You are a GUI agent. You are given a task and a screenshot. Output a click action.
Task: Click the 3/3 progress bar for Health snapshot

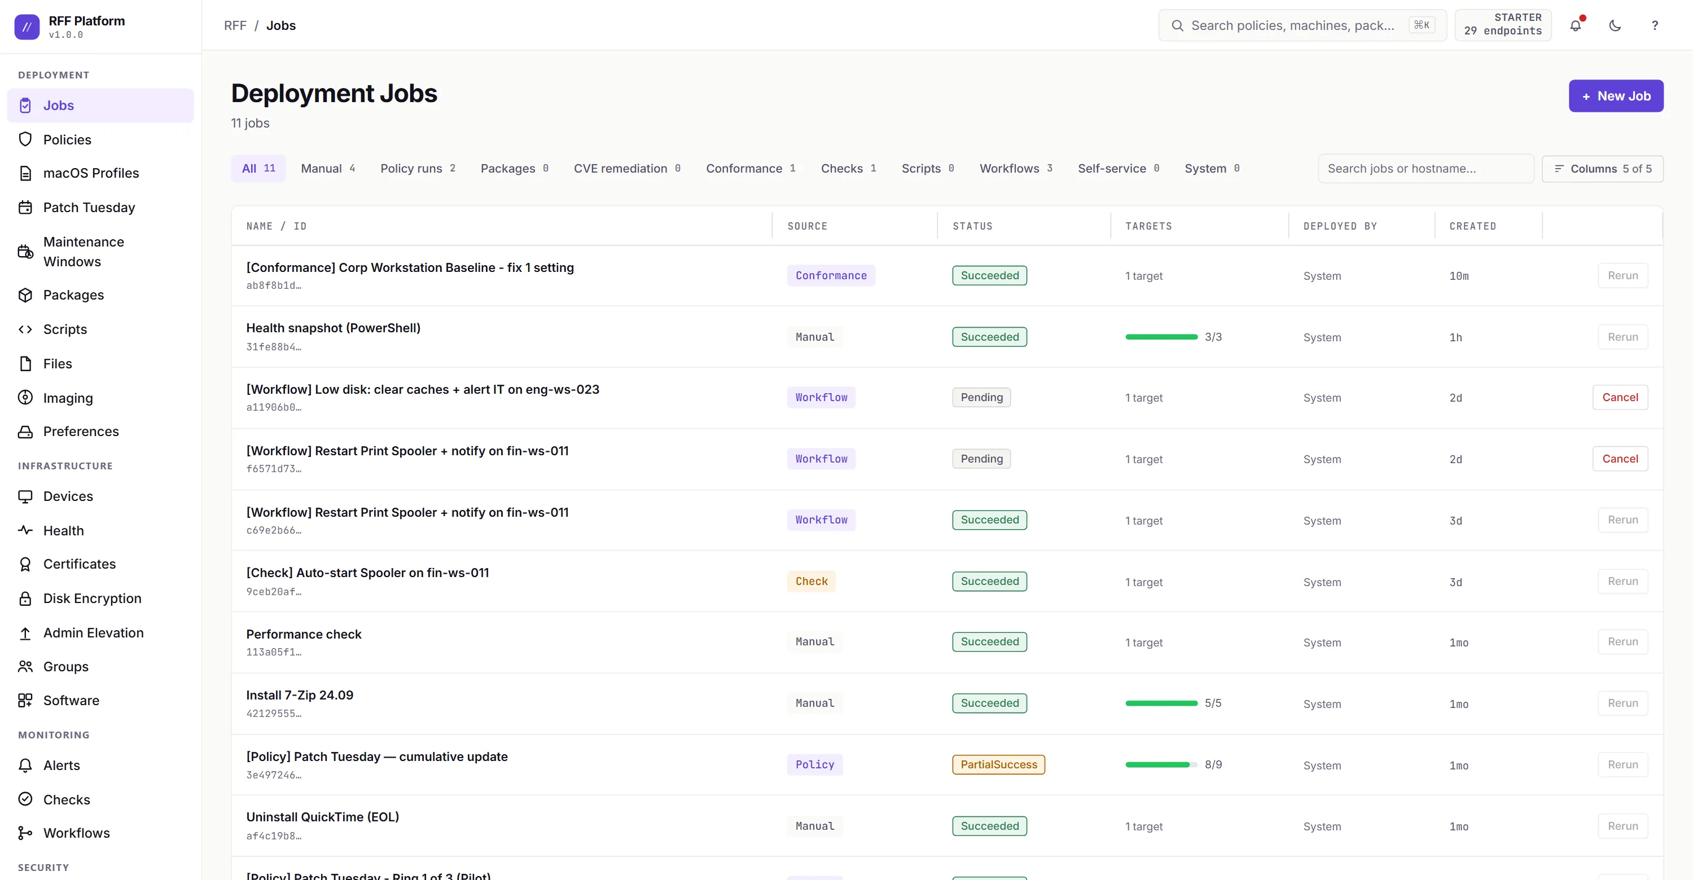tap(1161, 337)
